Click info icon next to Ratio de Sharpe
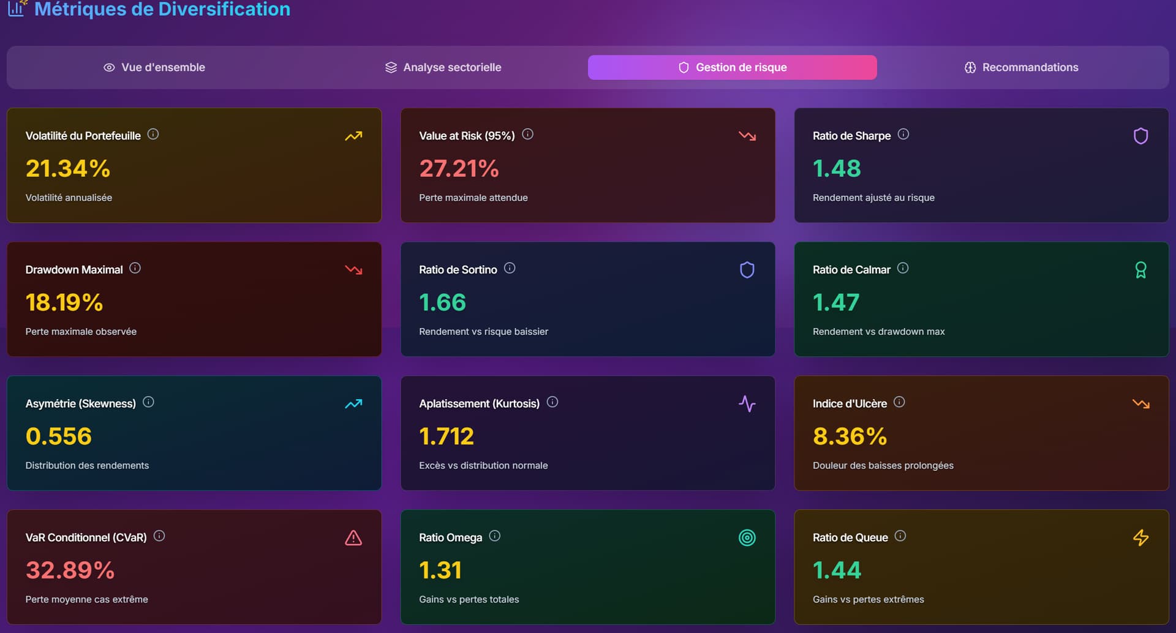Image resolution: width=1176 pixels, height=633 pixels. pos(903,134)
